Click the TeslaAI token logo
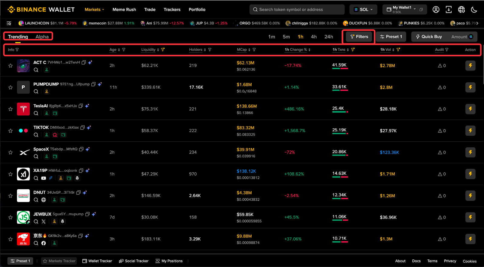The height and width of the screenshot is (267, 484). click(23, 109)
